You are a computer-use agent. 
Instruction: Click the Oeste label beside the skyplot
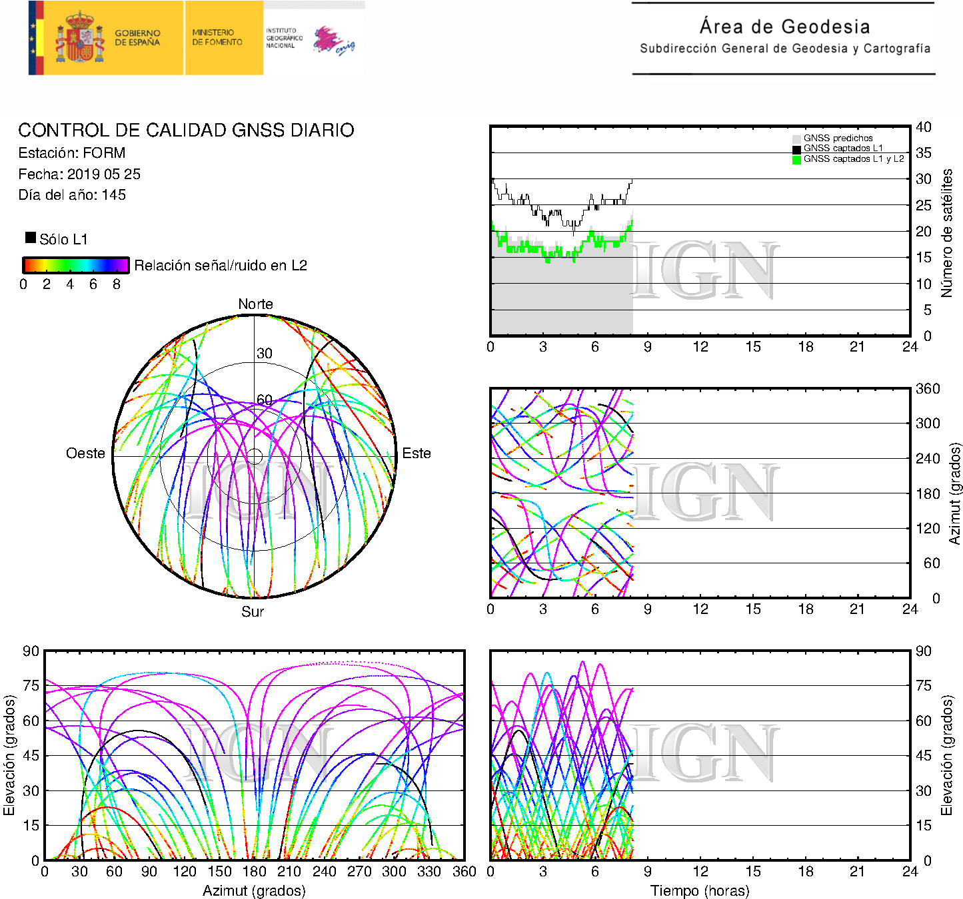click(85, 453)
